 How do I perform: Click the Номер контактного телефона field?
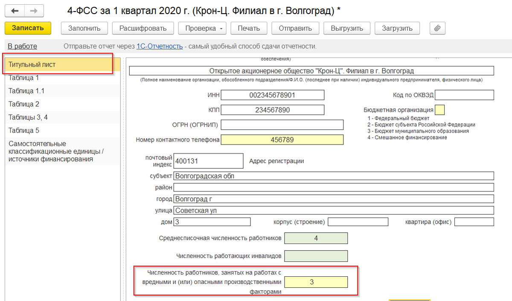click(x=282, y=140)
